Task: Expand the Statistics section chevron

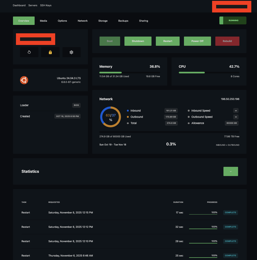Action: 231,171
